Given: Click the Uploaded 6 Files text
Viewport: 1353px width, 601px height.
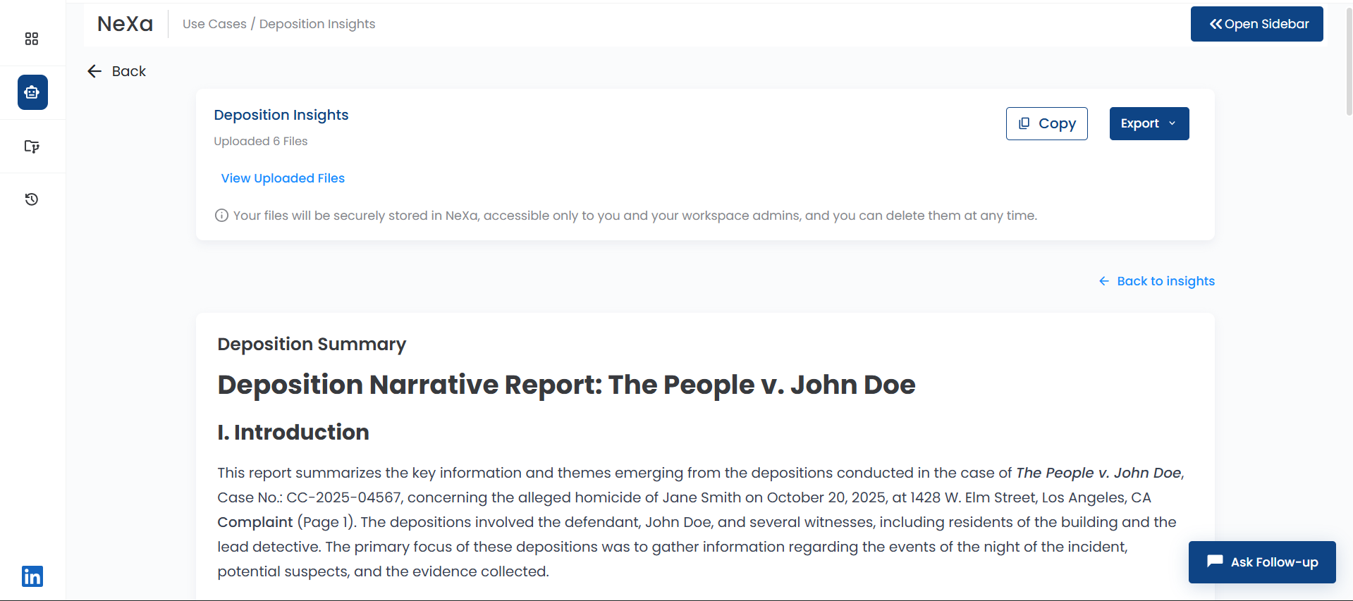Looking at the screenshot, I should pyautogui.click(x=261, y=141).
